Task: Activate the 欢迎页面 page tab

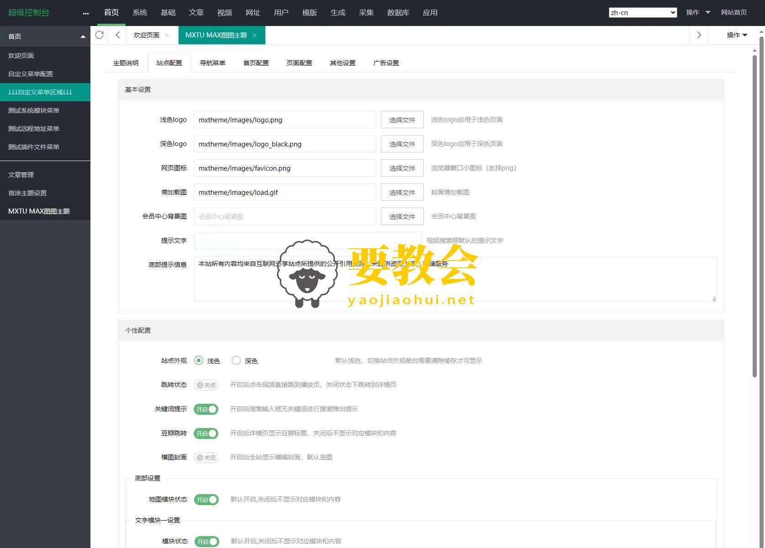Action: coord(146,35)
